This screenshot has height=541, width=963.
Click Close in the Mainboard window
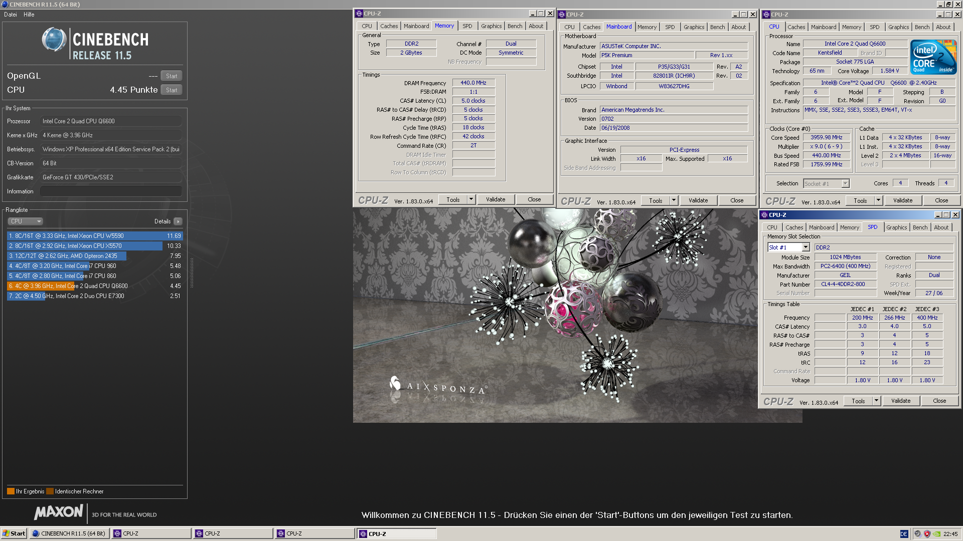tap(737, 200)
